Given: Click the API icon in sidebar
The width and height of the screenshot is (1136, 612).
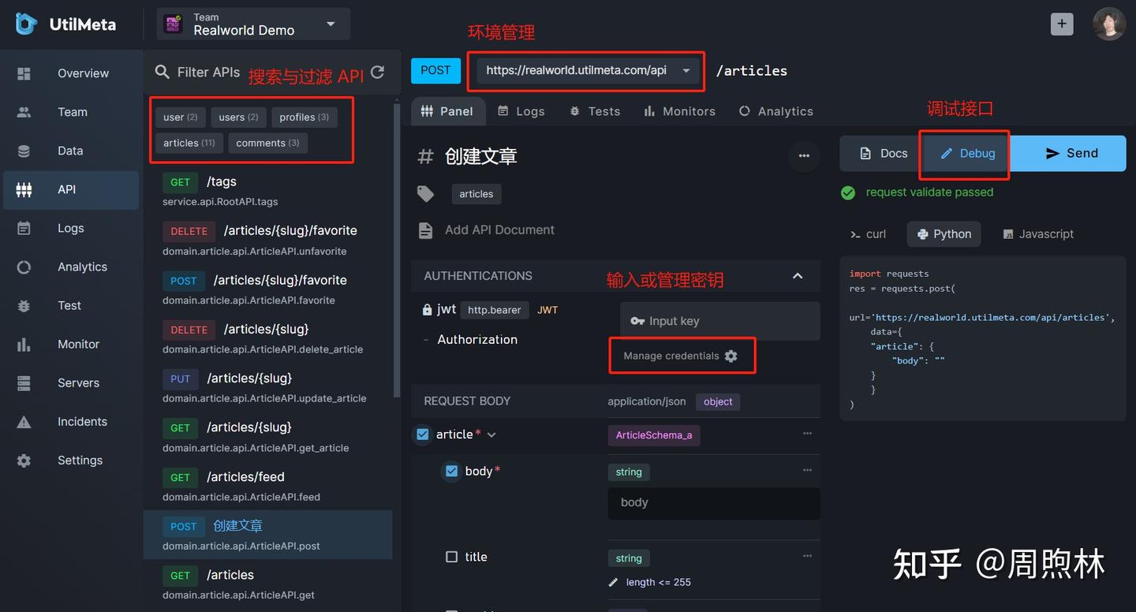Looking at the screenshot, I should pos(24,189).
